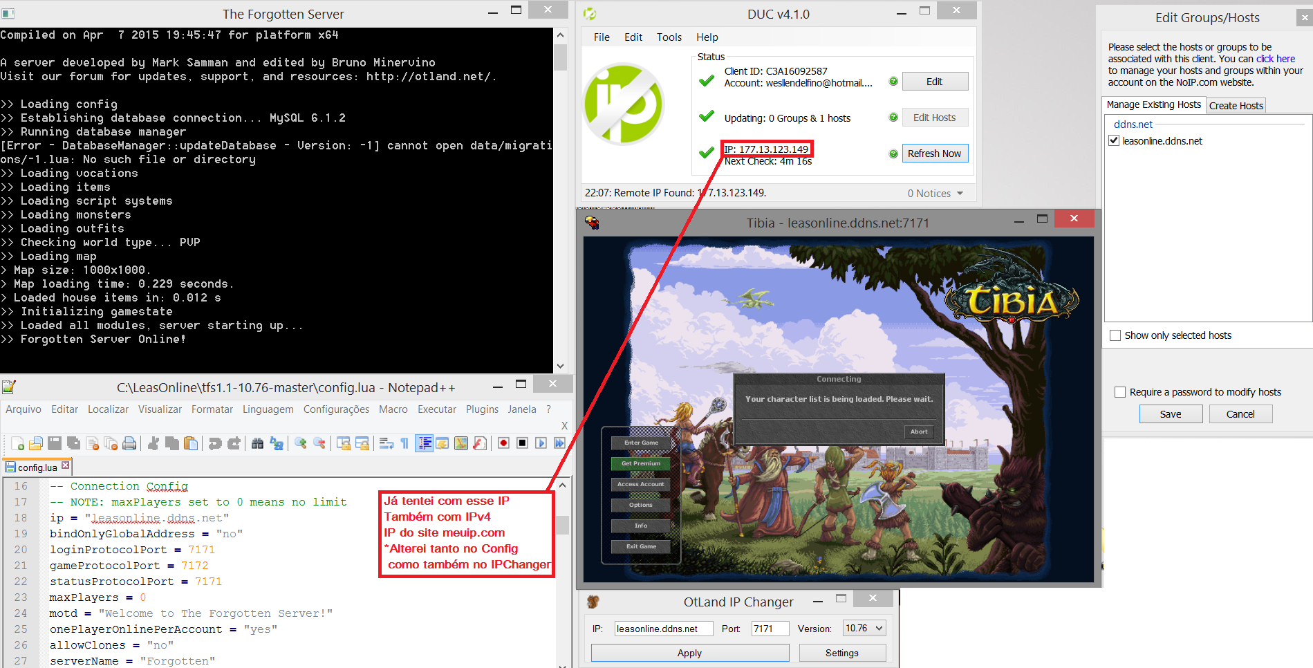Click Save in Edit Groups/Hosts
Screen dimensions: 1313x668
(x=1171, y=414)
